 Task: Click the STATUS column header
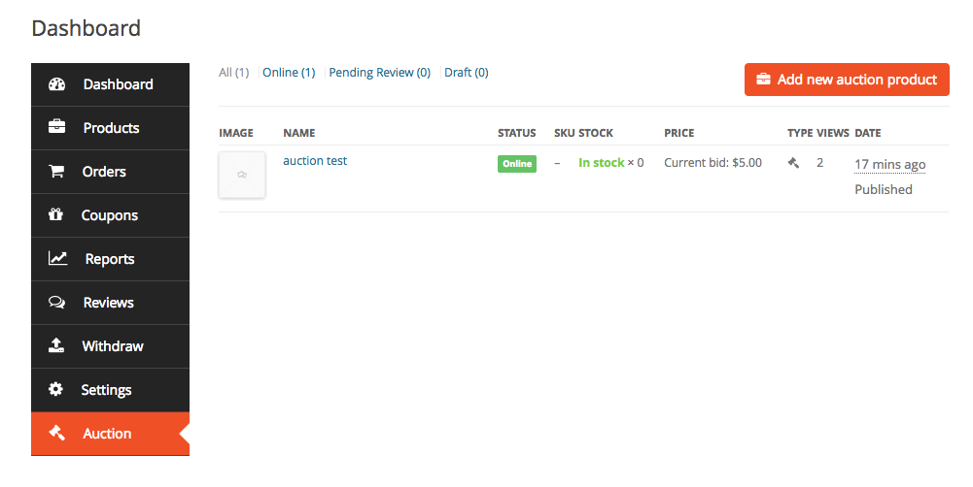coord(516,133)
